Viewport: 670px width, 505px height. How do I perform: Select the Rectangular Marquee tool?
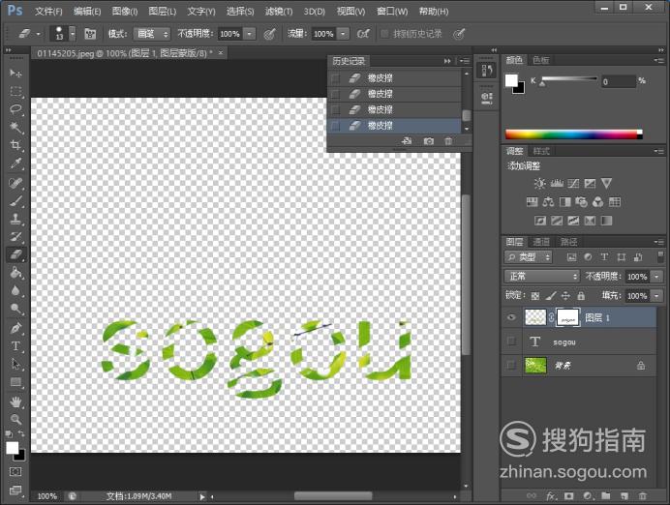[x=15, y=91]
